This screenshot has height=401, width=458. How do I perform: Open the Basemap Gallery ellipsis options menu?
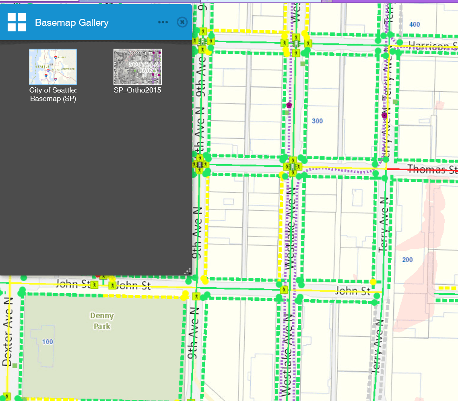tap(163, 22)
